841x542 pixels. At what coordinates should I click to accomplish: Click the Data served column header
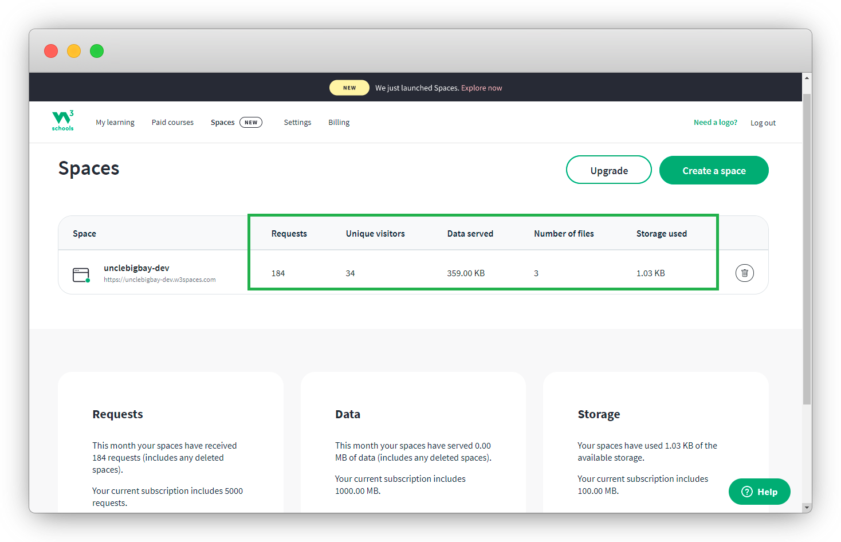(x=470, y=234)
